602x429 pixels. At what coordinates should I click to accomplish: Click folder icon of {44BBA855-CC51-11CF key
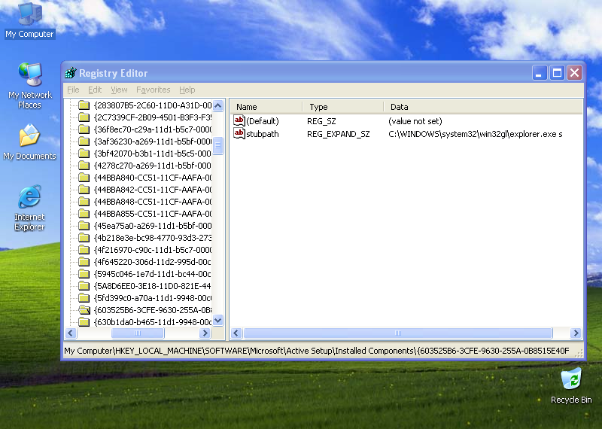coord(84,214)
